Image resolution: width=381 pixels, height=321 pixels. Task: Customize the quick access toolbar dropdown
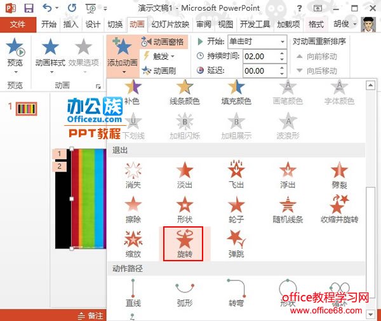(x=105, y=9)
